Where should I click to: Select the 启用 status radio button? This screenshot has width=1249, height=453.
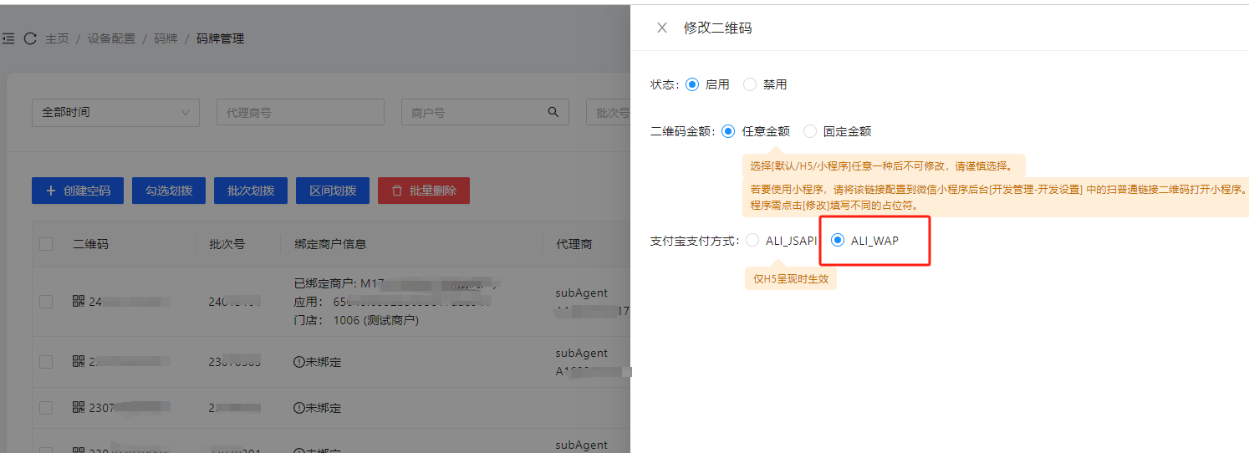(691, 84)
